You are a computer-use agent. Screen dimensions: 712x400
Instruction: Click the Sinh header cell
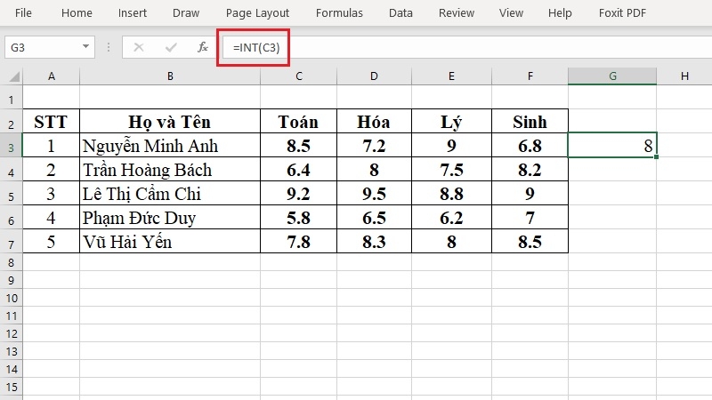[530, 121]
